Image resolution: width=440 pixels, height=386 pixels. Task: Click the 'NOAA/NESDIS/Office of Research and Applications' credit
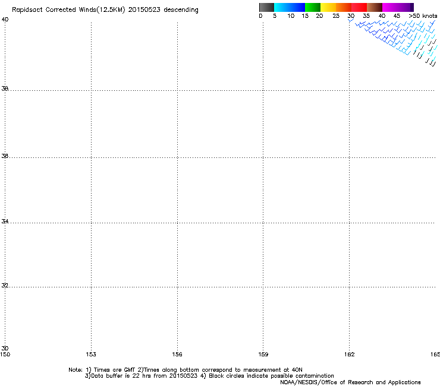pos(350,382)
